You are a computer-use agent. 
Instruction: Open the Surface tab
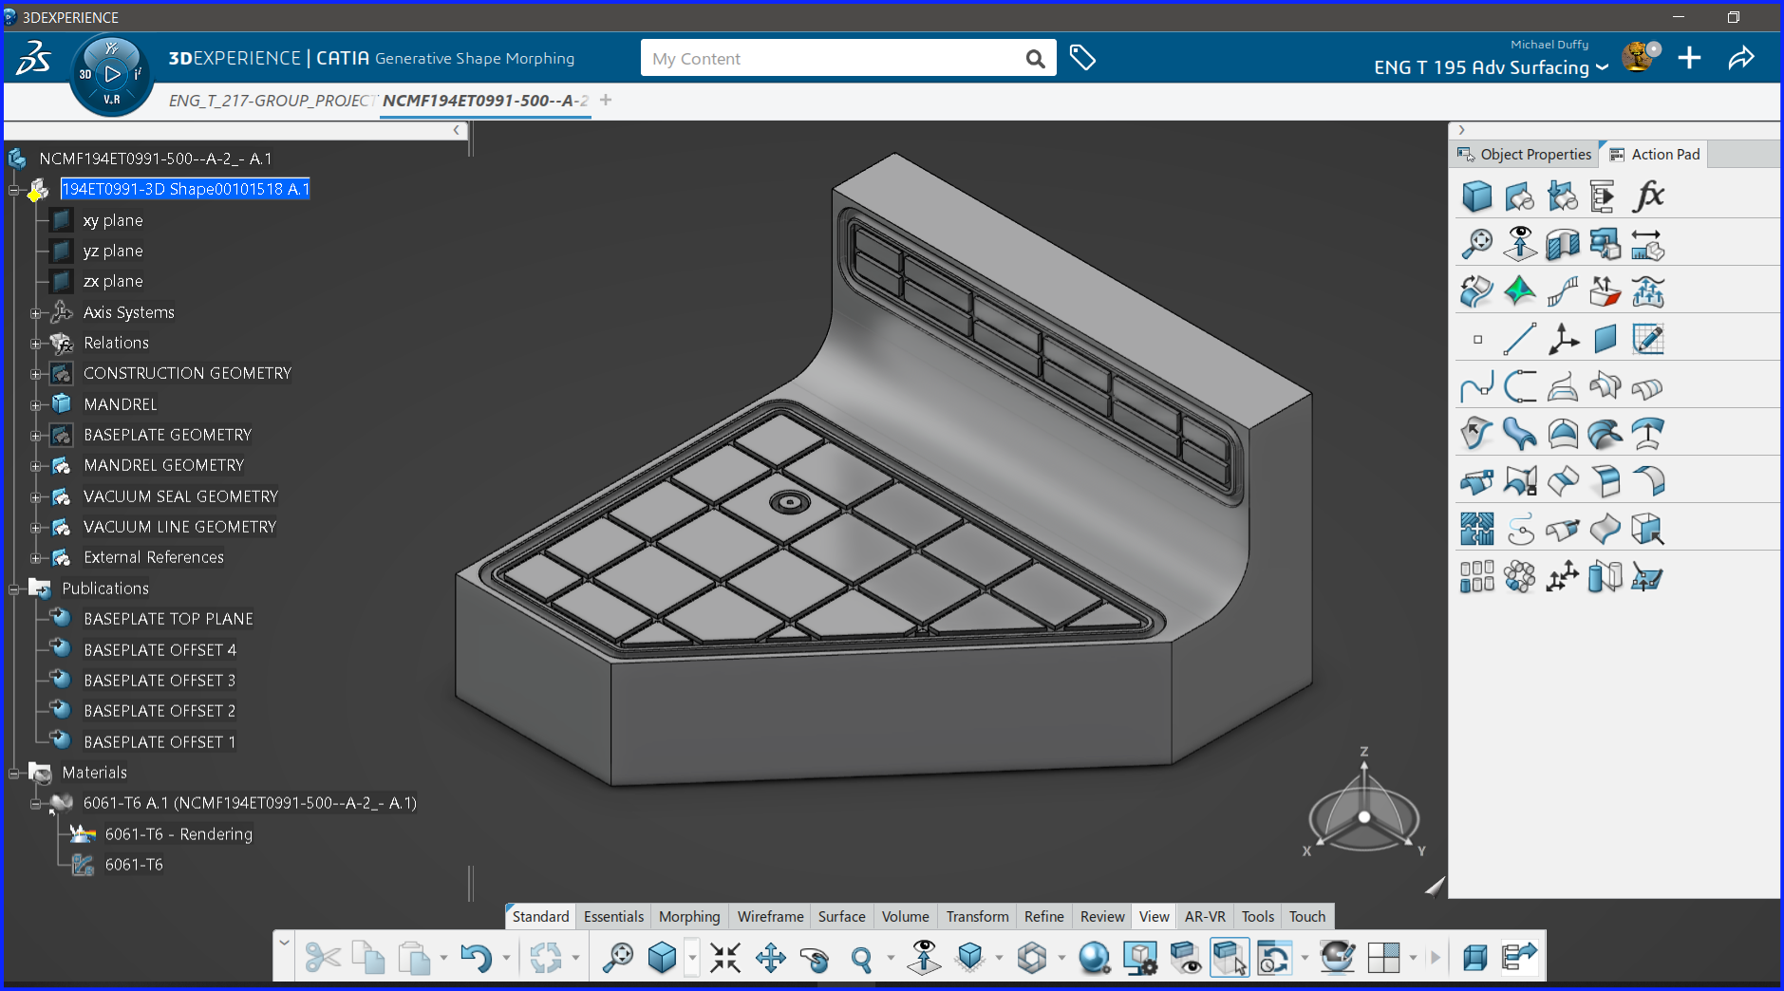[x=841, y=916]
